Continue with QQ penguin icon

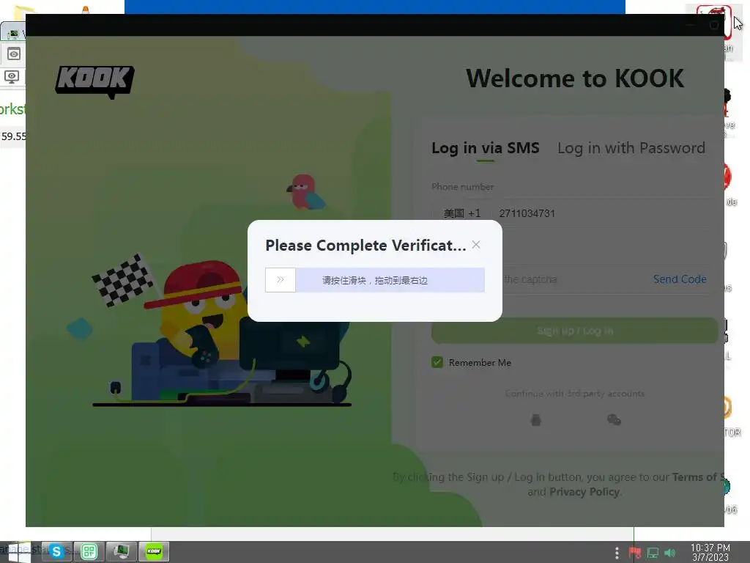[x=535, y=420]
